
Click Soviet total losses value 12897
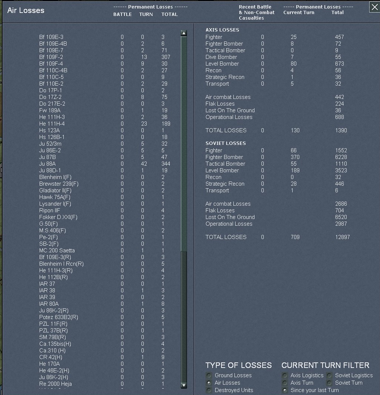(x=343, y=237)
